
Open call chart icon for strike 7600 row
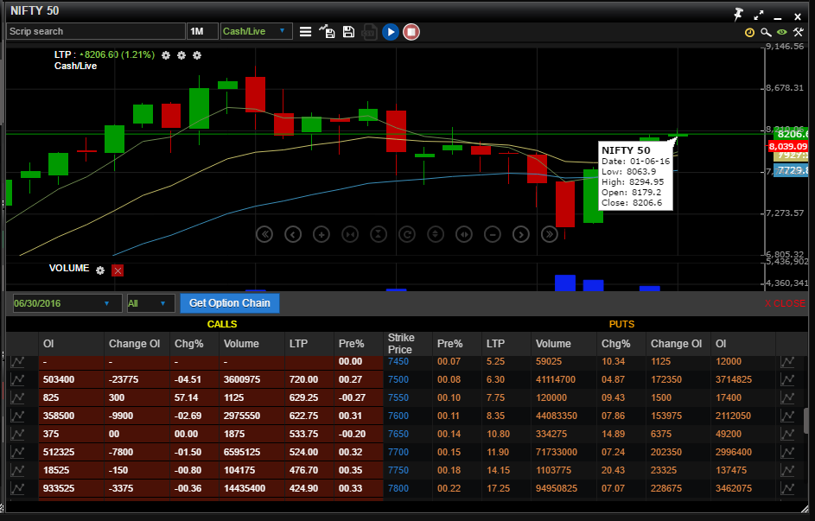pos(17,416)
